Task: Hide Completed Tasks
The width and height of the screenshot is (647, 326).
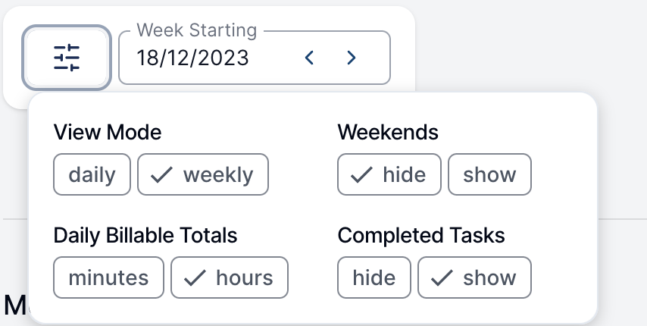Action: (x=374, y=277)
